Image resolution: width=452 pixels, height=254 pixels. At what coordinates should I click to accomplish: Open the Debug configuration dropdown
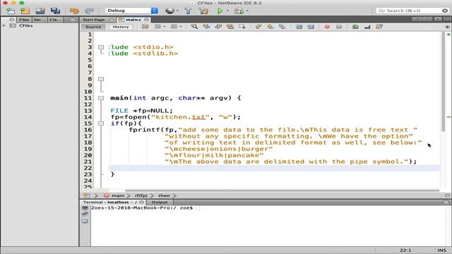pyautogui.click(x=155, y=11)
